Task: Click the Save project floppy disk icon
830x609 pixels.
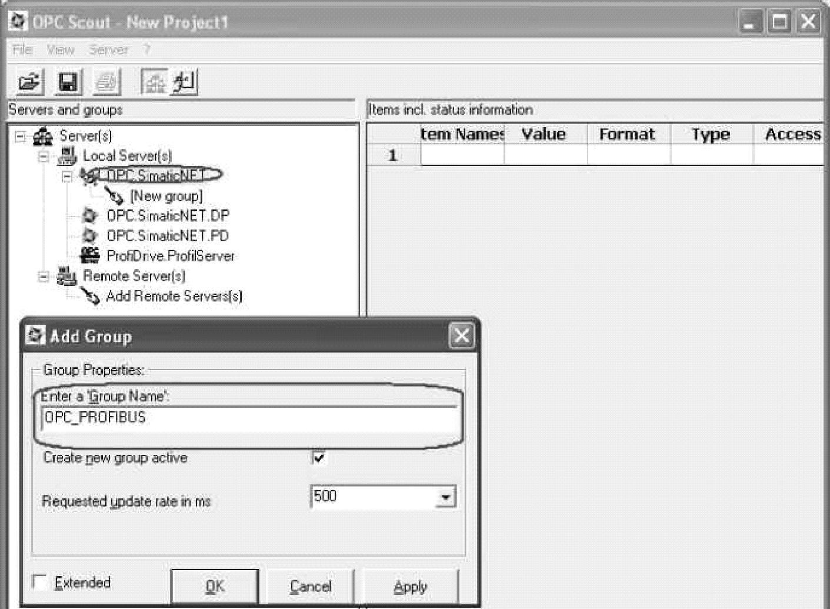Action: tap(68, 81)
